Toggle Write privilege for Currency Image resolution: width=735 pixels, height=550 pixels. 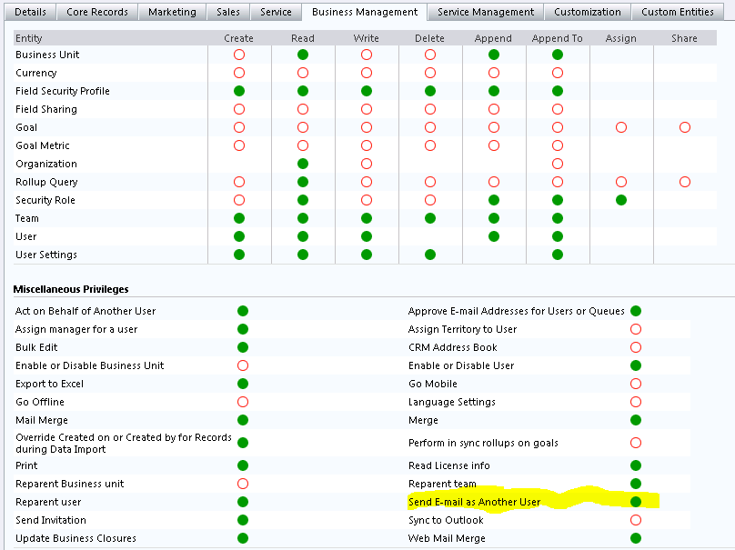(367, 73)
